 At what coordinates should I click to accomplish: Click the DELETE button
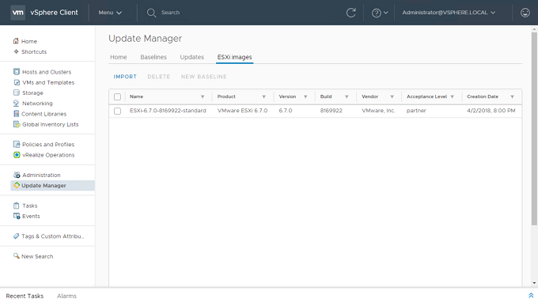159,77
